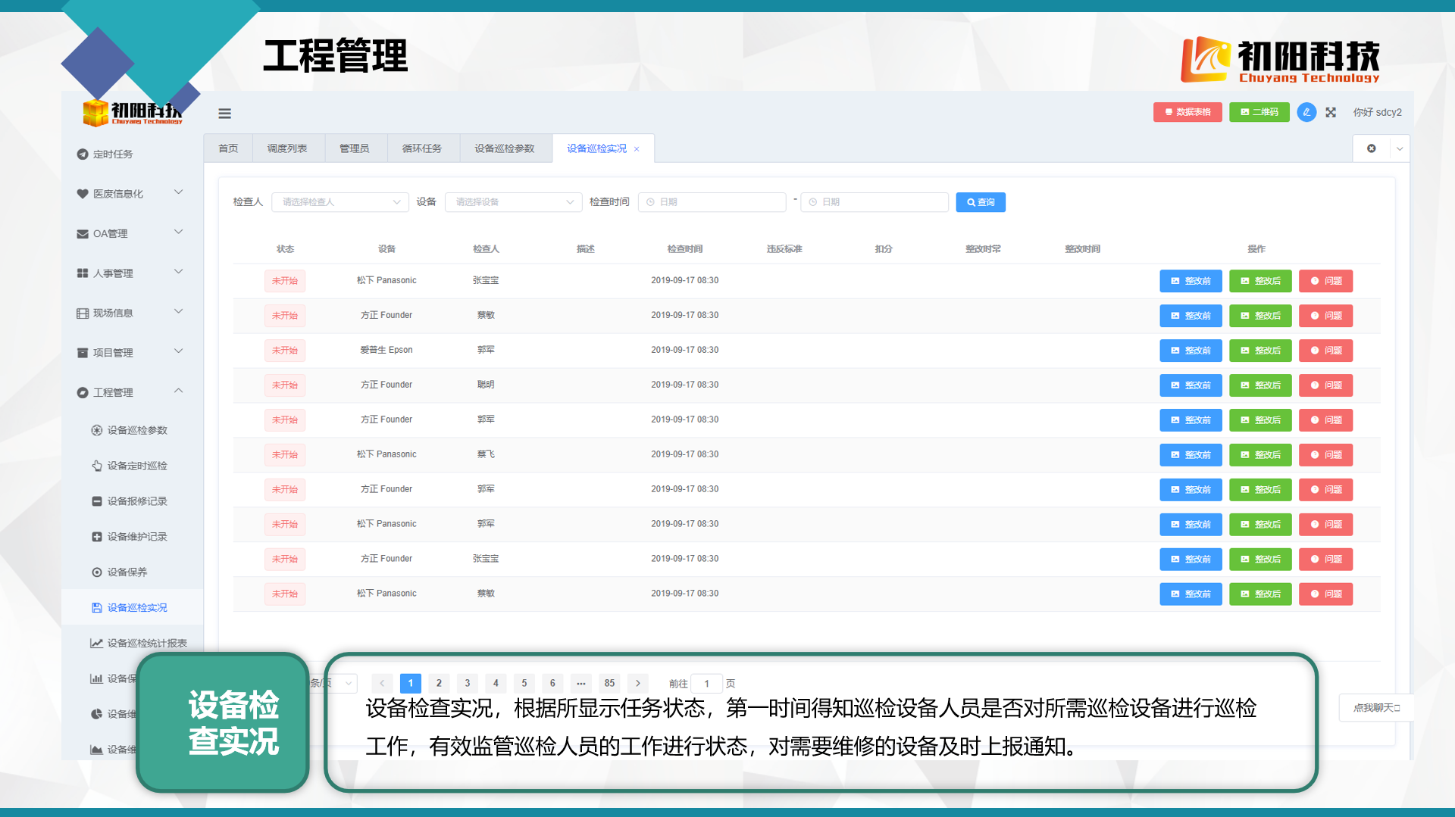Click the 查询 search button

tap(981, 202)
